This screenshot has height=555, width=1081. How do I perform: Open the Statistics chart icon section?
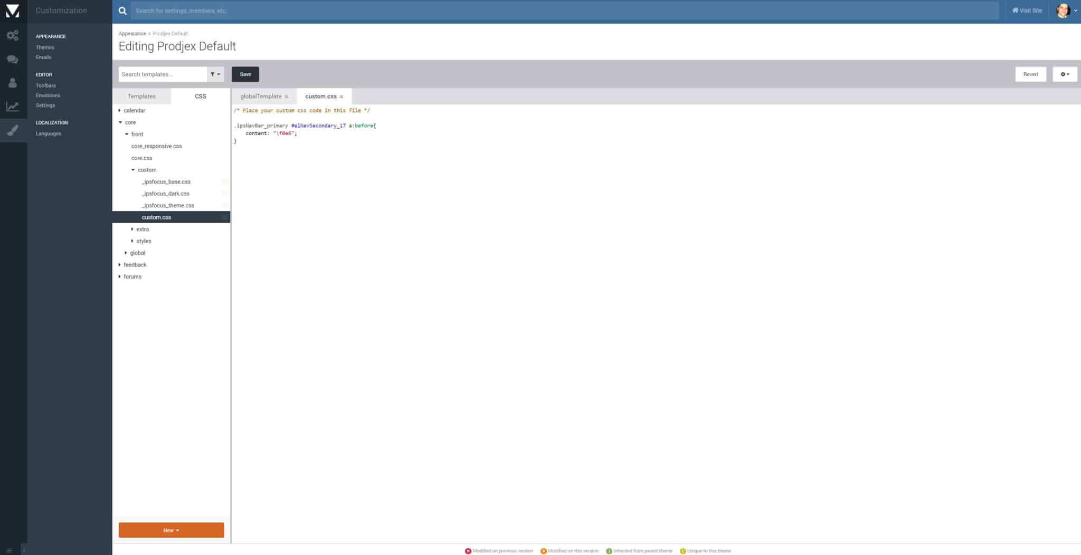pyautogui.click(x=13, y=107)
